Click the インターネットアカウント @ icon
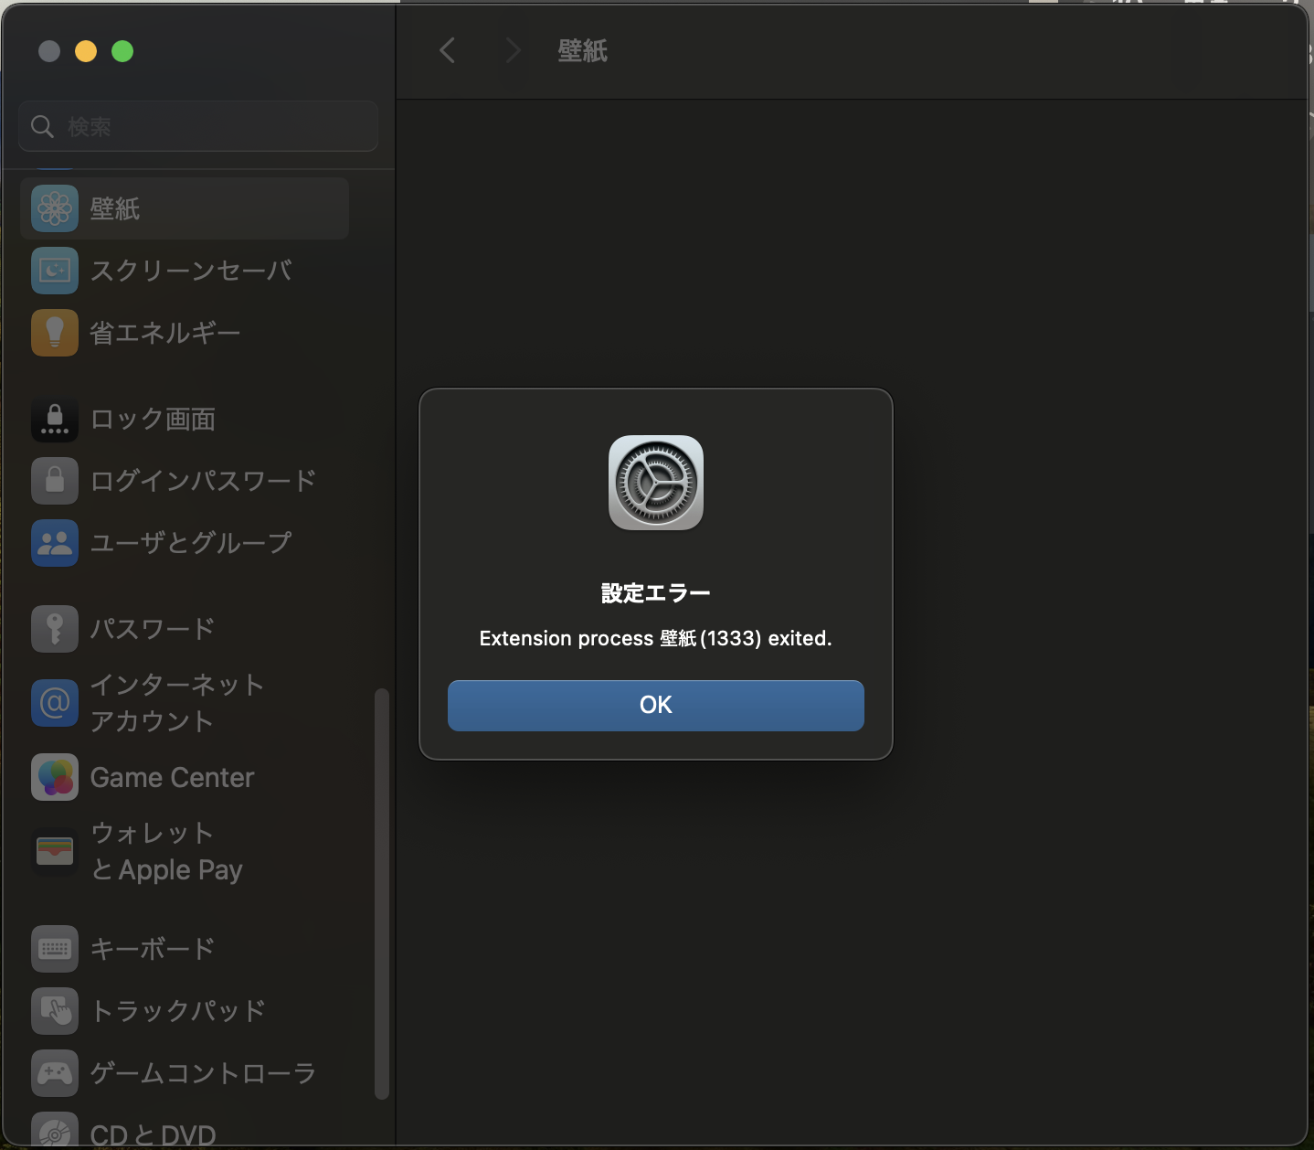Image resolution: width=1314 pixels, height=1150 pixels. pyautogui.click(x=55, y=703)
